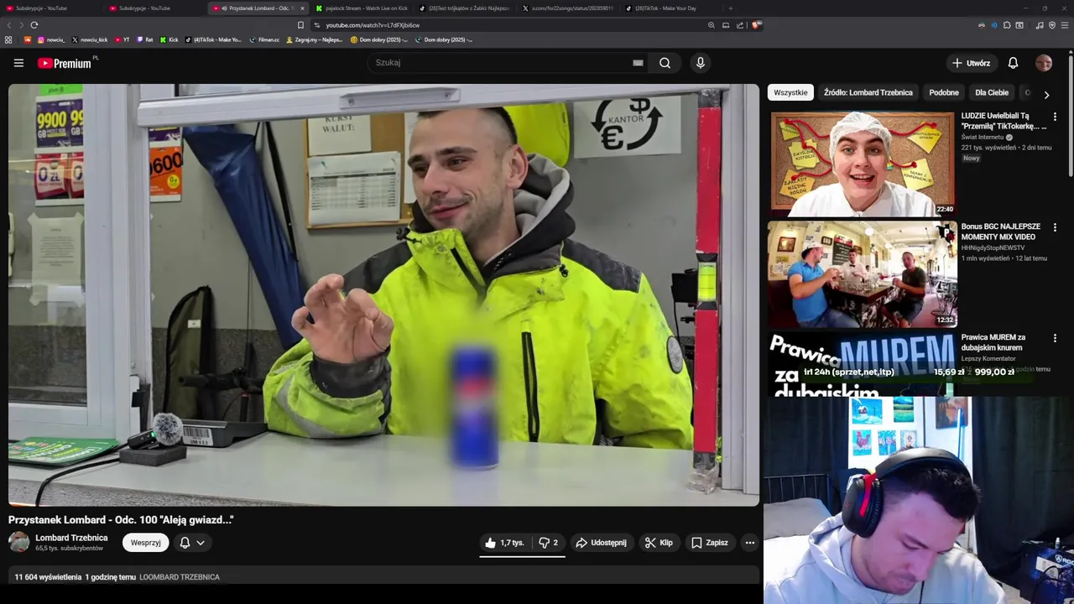Click the Klip button
Viewport: 1074px width, 604px height.
[x=659, y=543]
